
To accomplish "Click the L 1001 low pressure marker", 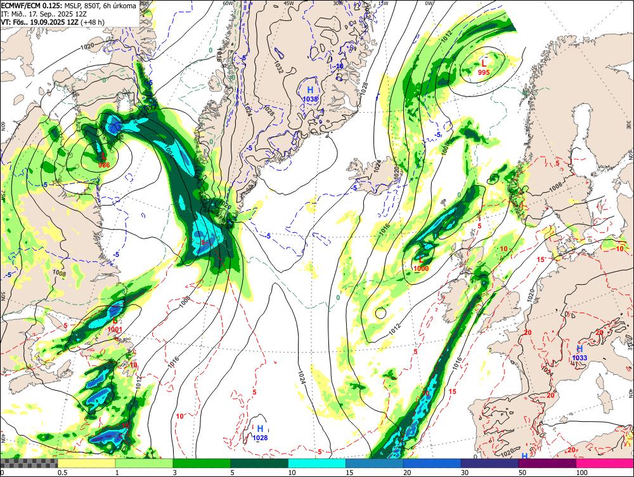I will point(114,325).
